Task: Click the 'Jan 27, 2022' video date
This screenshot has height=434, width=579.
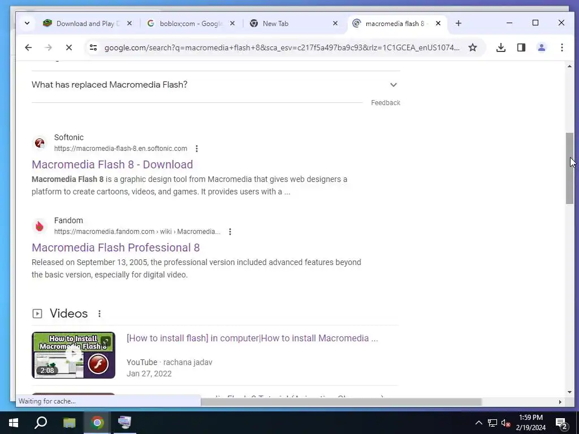Action: coord(149,374)
